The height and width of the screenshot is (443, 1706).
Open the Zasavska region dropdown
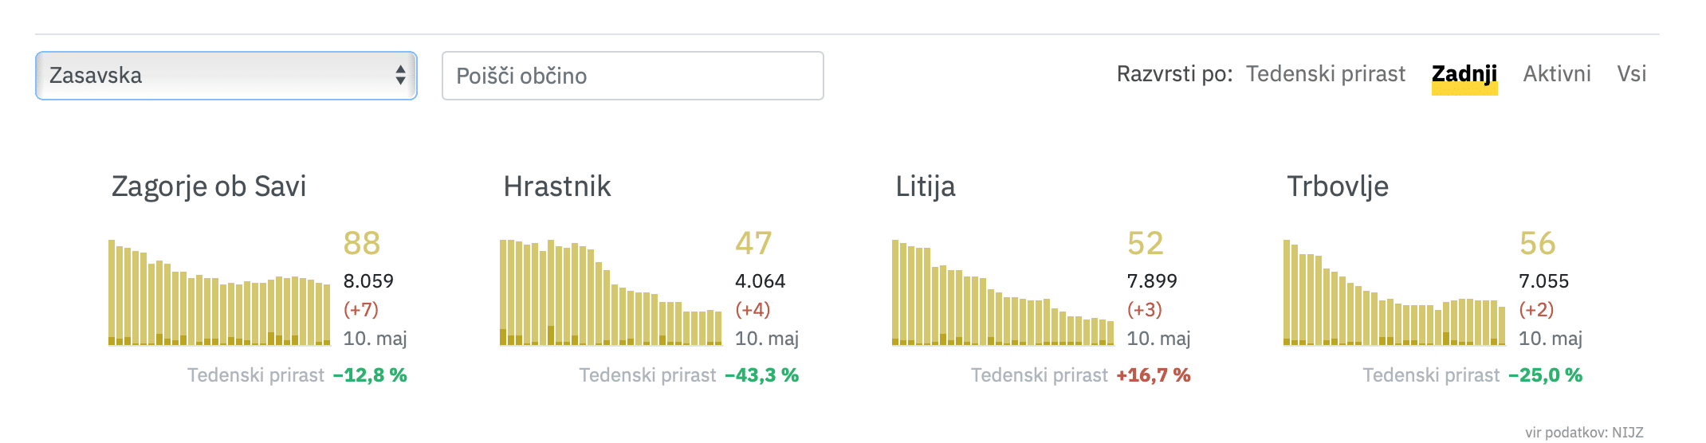coord(226,76)
